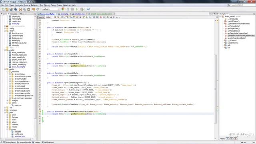Click the Undo arrow icon
Viewport: 256px width, 144px height.
pos(34,9)
